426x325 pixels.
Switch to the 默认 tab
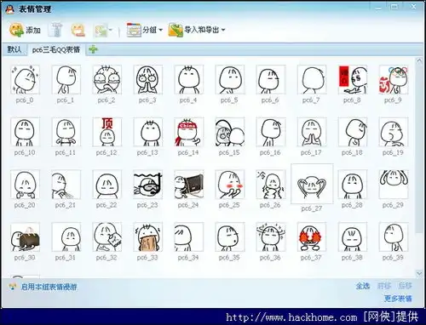pyautogui.click(x=14, y=49)
